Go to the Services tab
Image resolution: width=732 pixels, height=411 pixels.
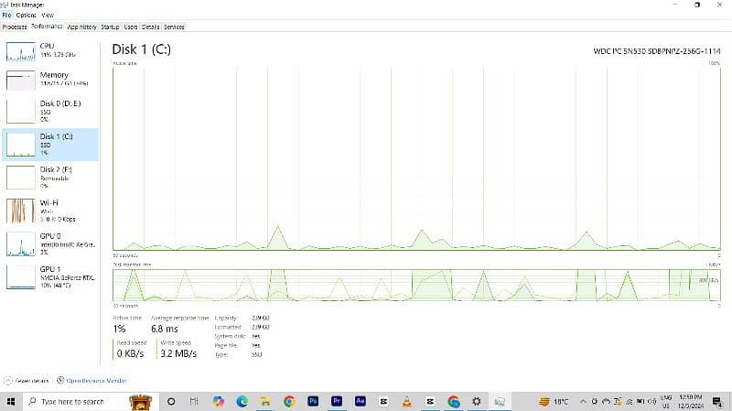[x=174, y=27]
